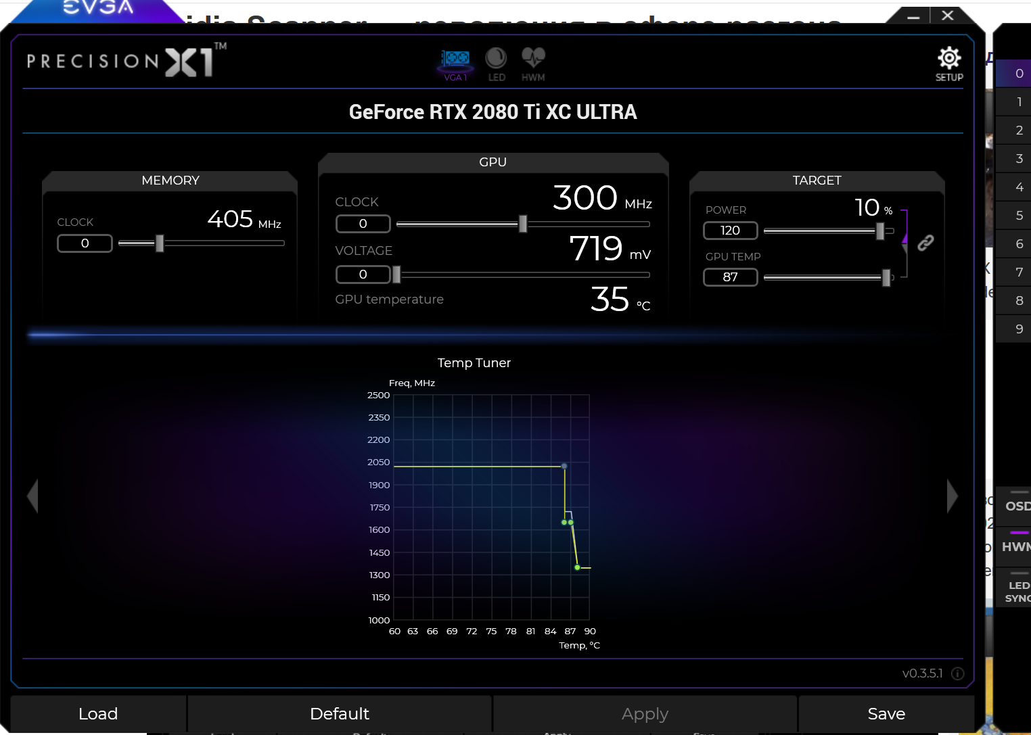Close the Precision X1 window

point(948,16)
